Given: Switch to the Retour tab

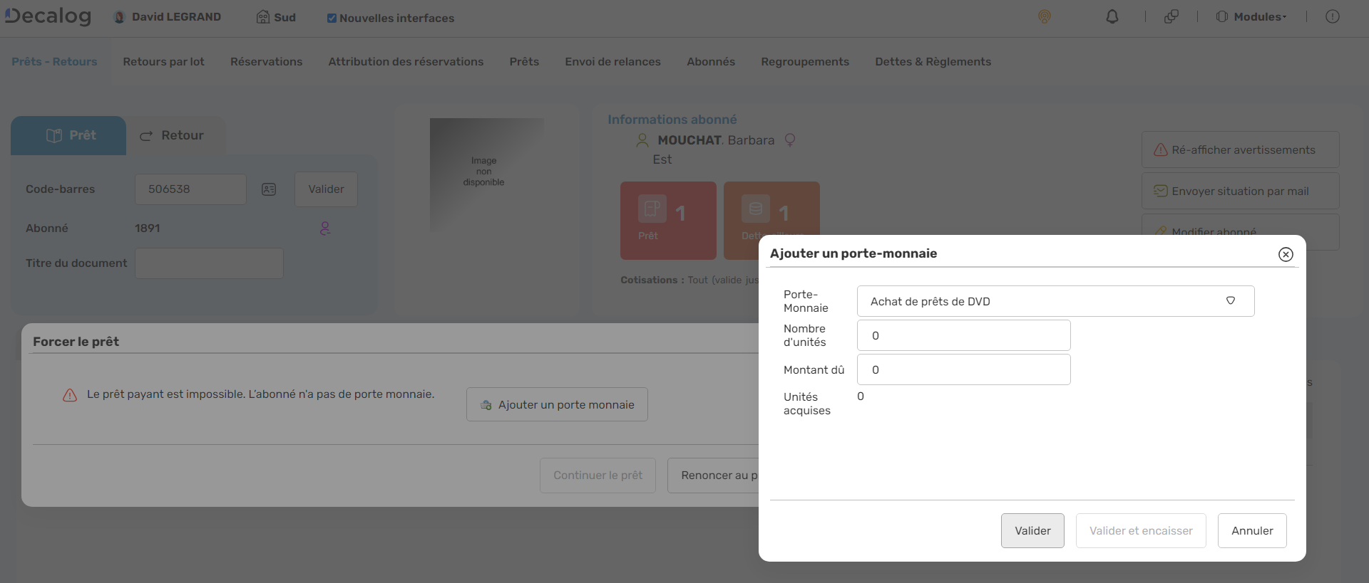Looking at the screenshot, I should coord(172,135).
